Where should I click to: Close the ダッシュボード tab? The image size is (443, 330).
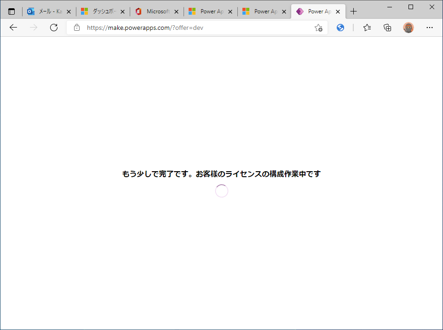123,11
